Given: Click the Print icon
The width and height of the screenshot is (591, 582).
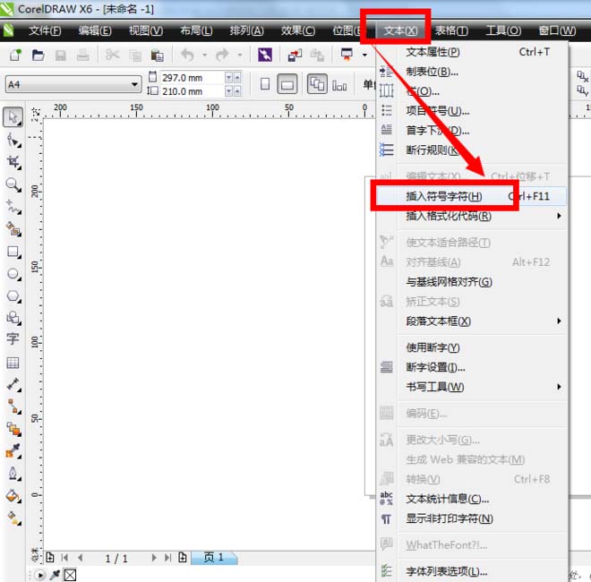Looking at the screenshot, I should [x=82, y=56].
